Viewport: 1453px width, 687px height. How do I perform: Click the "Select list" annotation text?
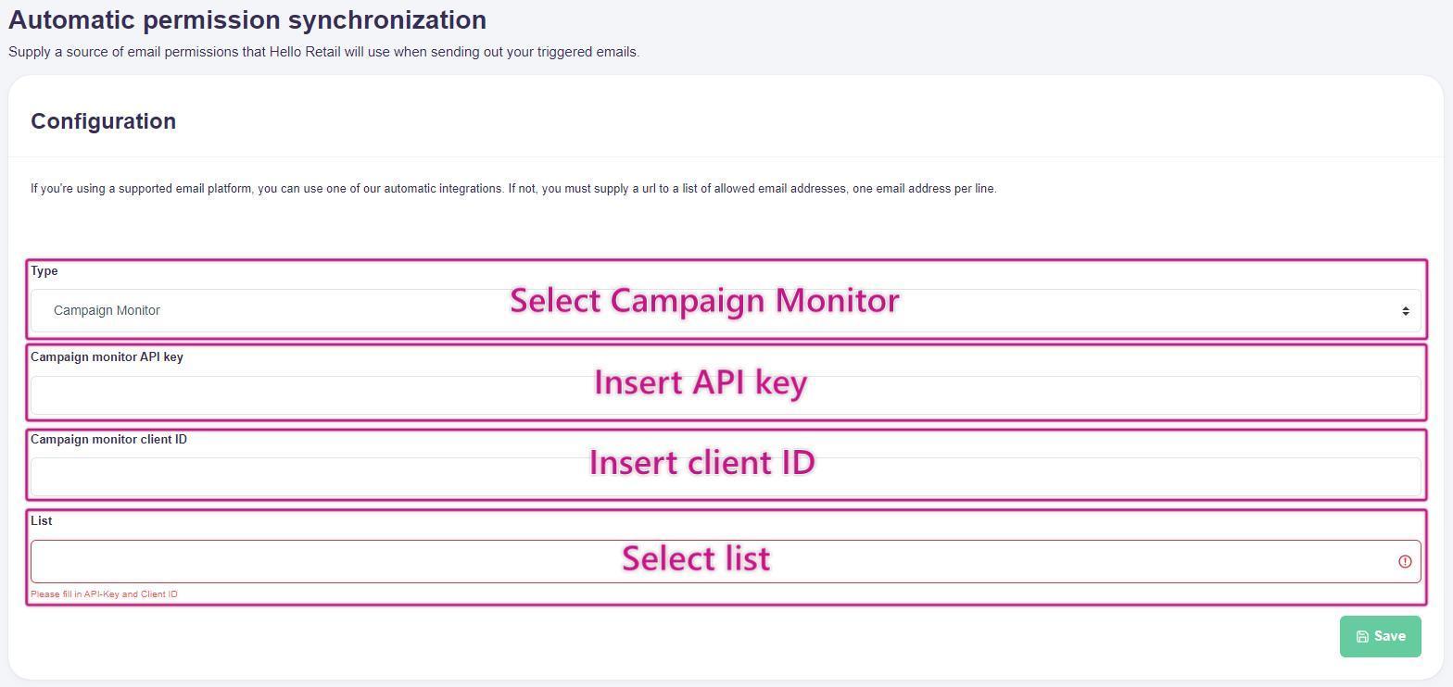[695, 558]
